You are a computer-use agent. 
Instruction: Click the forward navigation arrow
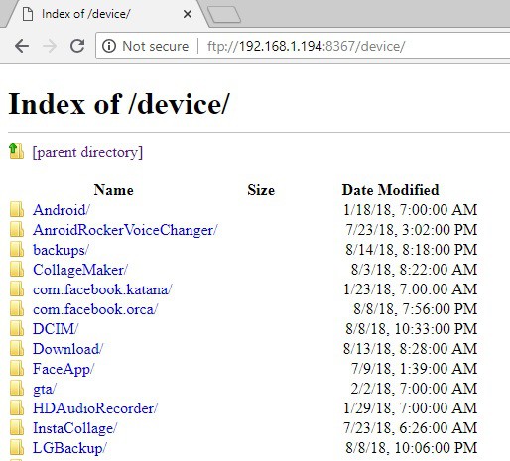coord(50,46)
